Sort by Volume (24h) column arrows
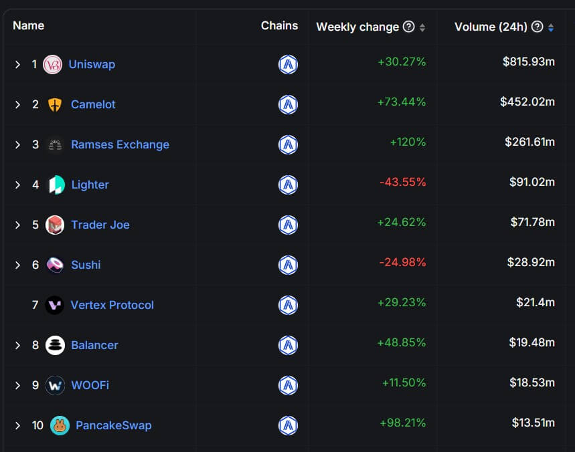575x452 pixels. click(551, 27)
